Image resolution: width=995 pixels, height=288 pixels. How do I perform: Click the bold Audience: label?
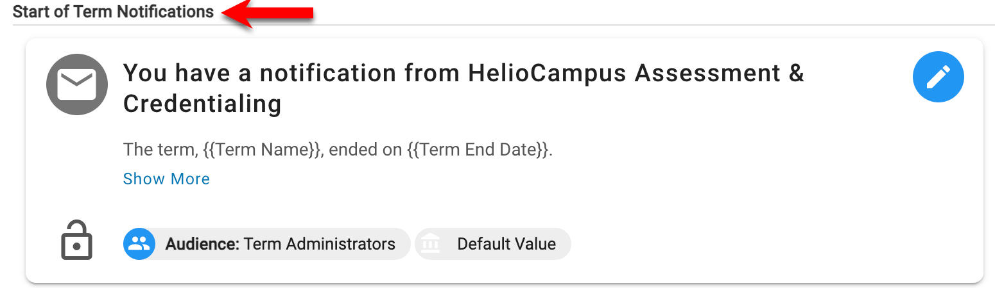pyautogui.click(x=202, y=244)
